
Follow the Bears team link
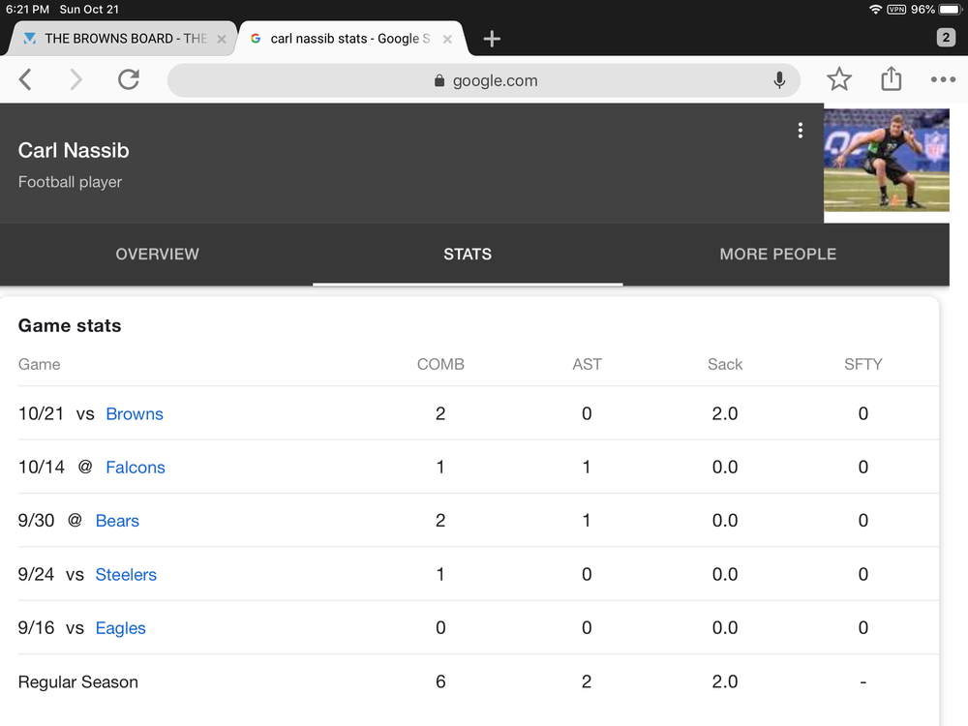117,521
